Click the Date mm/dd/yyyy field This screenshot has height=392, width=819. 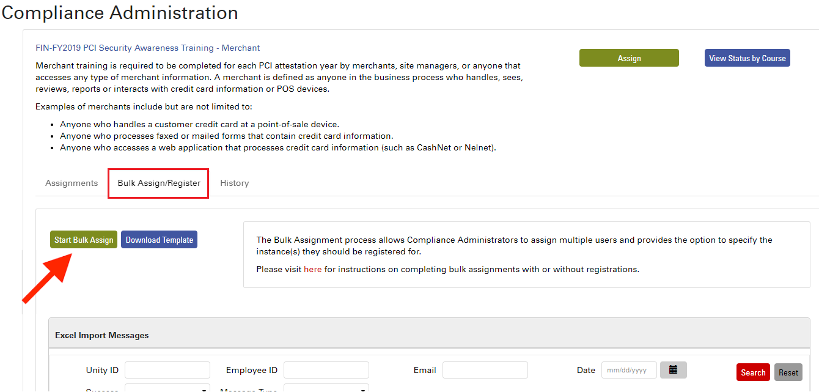(629, 370)
